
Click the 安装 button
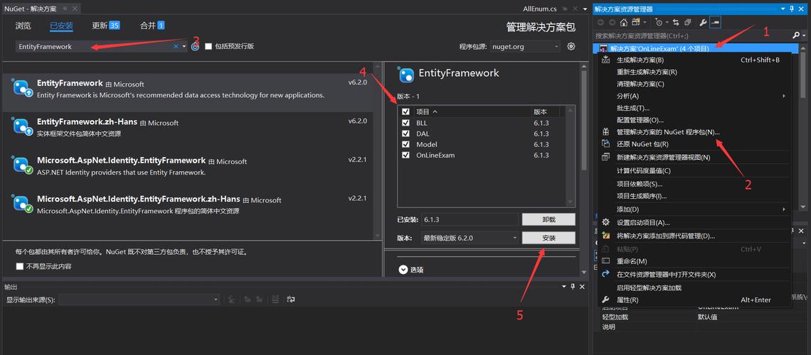(x=548, y=238)
